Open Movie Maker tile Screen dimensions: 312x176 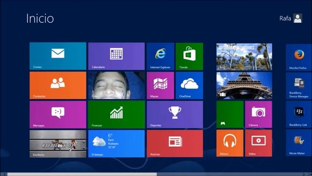299,143
